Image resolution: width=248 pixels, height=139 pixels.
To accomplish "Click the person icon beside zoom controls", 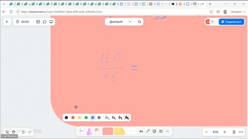I will (234, 132).
